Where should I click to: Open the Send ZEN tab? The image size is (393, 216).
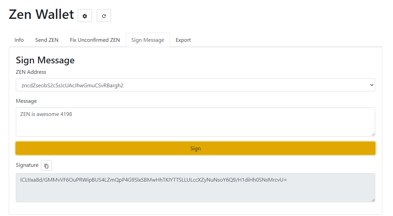pyautogui.click(x=47, y=40)
